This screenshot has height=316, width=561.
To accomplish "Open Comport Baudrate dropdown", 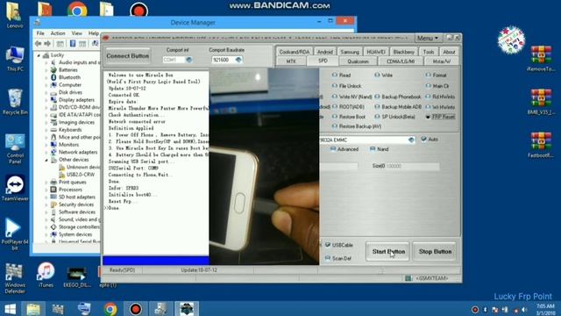I will point(238,60).
